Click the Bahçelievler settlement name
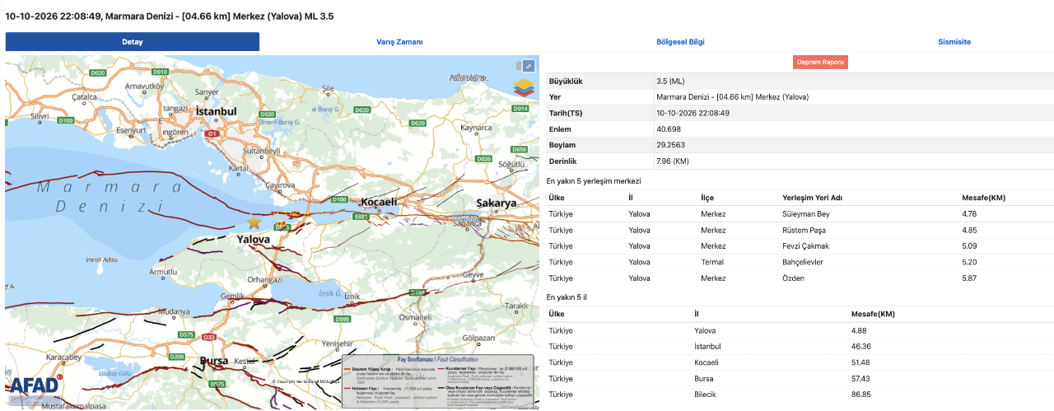 [x=802, y=262]
